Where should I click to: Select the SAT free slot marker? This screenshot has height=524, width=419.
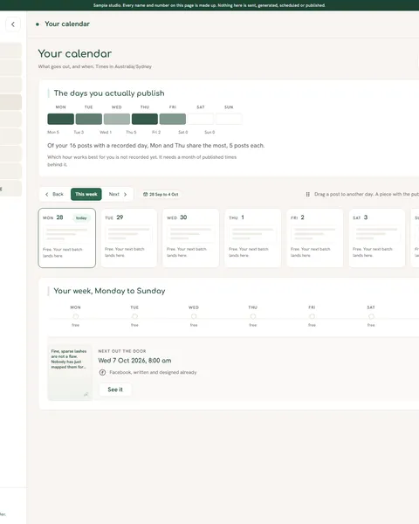pos(371,316)
